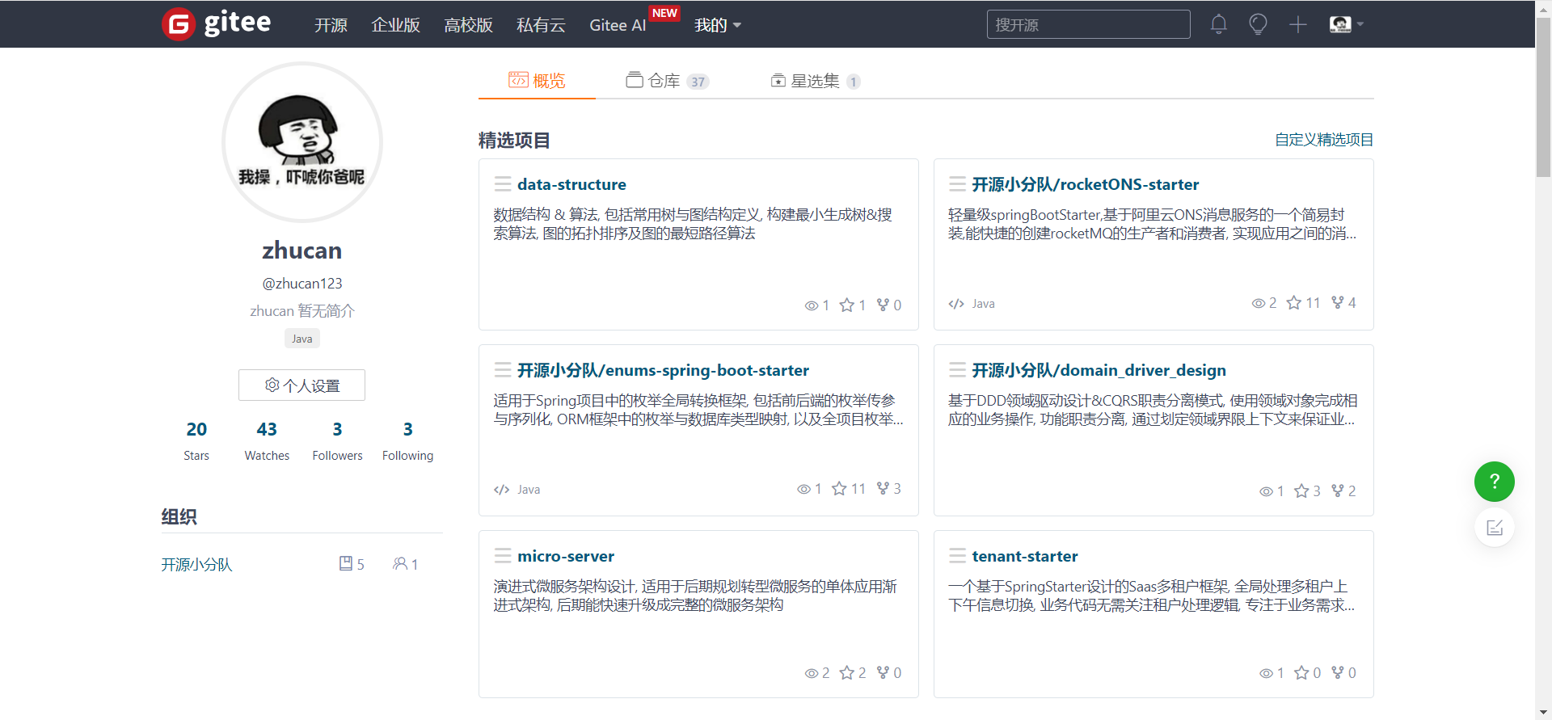The width and height of the screenshot is (1552, 720).
Task: Open the domain_driver_design repository
Action: [1099, 370]
